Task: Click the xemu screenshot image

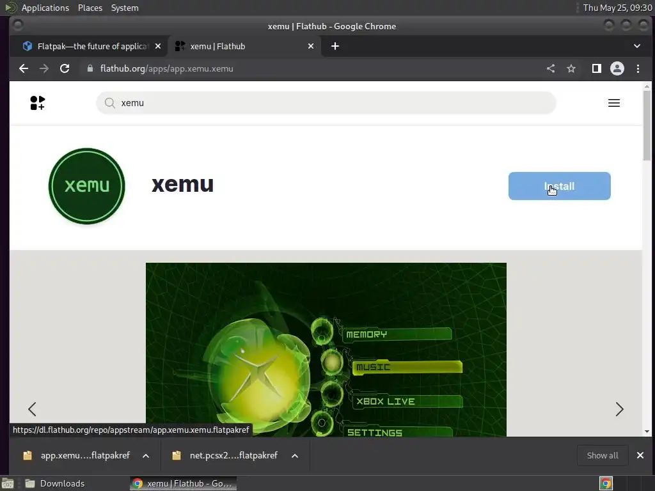Action: click(x=326, y=350)
